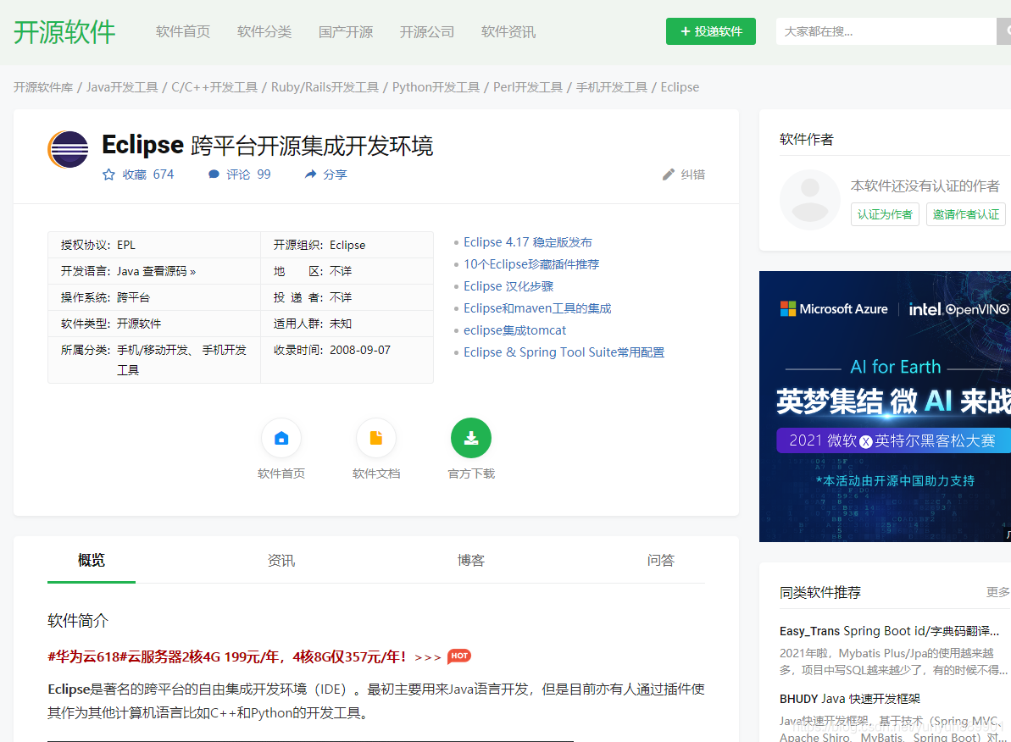This screenshot has width=1011, height=742.
Task: Click 更多 in 同类软件推荐
Action: [x=997, y=592]
